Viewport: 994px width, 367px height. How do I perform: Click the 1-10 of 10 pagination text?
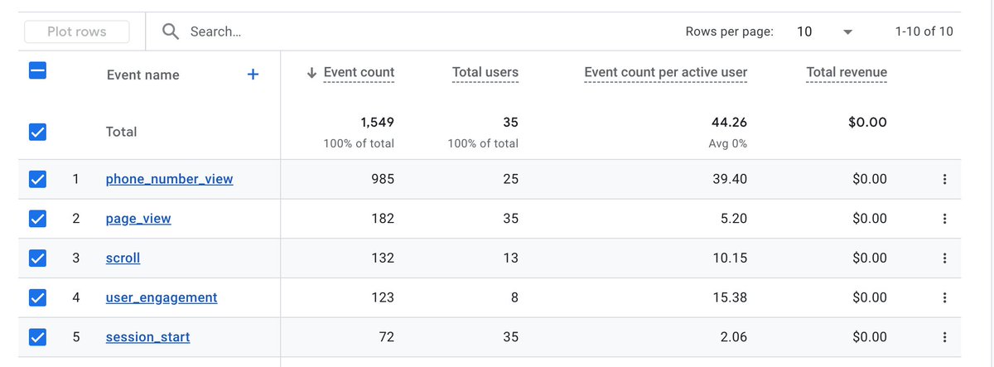point(924,31)
